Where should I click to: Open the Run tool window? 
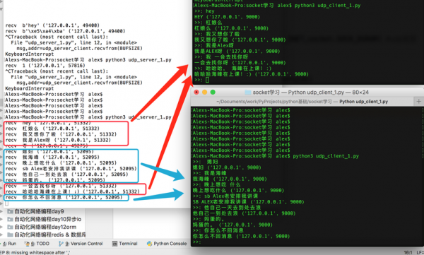point(8,244)
